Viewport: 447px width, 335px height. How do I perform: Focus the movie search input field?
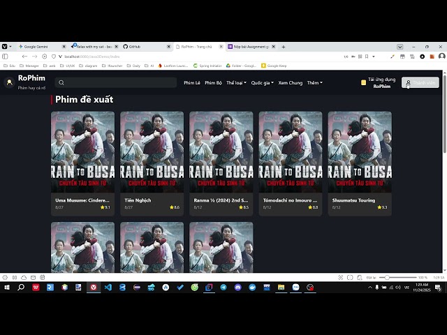coord(116,82)
